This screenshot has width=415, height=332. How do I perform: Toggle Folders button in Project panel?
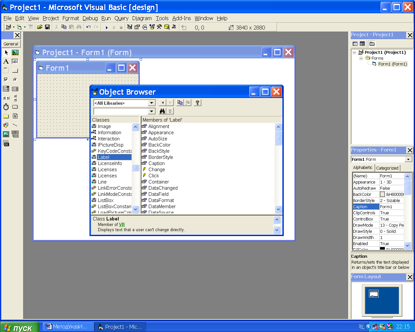coord(372,43)
